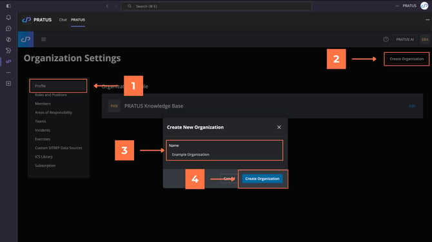This screenshot has height=242, width=432.
Task: Click Create Organization at top right
Action: [x=407, y=59]
